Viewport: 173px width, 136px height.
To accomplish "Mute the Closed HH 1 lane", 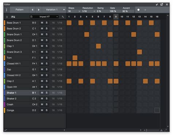I will 42,64.
